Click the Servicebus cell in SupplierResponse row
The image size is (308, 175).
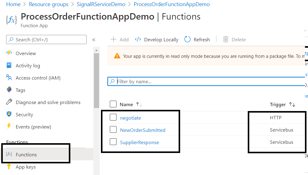281,142
